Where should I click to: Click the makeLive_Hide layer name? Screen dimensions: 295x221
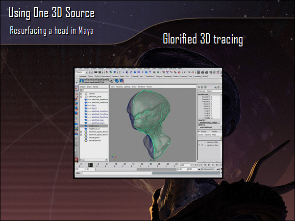(212, 142)
